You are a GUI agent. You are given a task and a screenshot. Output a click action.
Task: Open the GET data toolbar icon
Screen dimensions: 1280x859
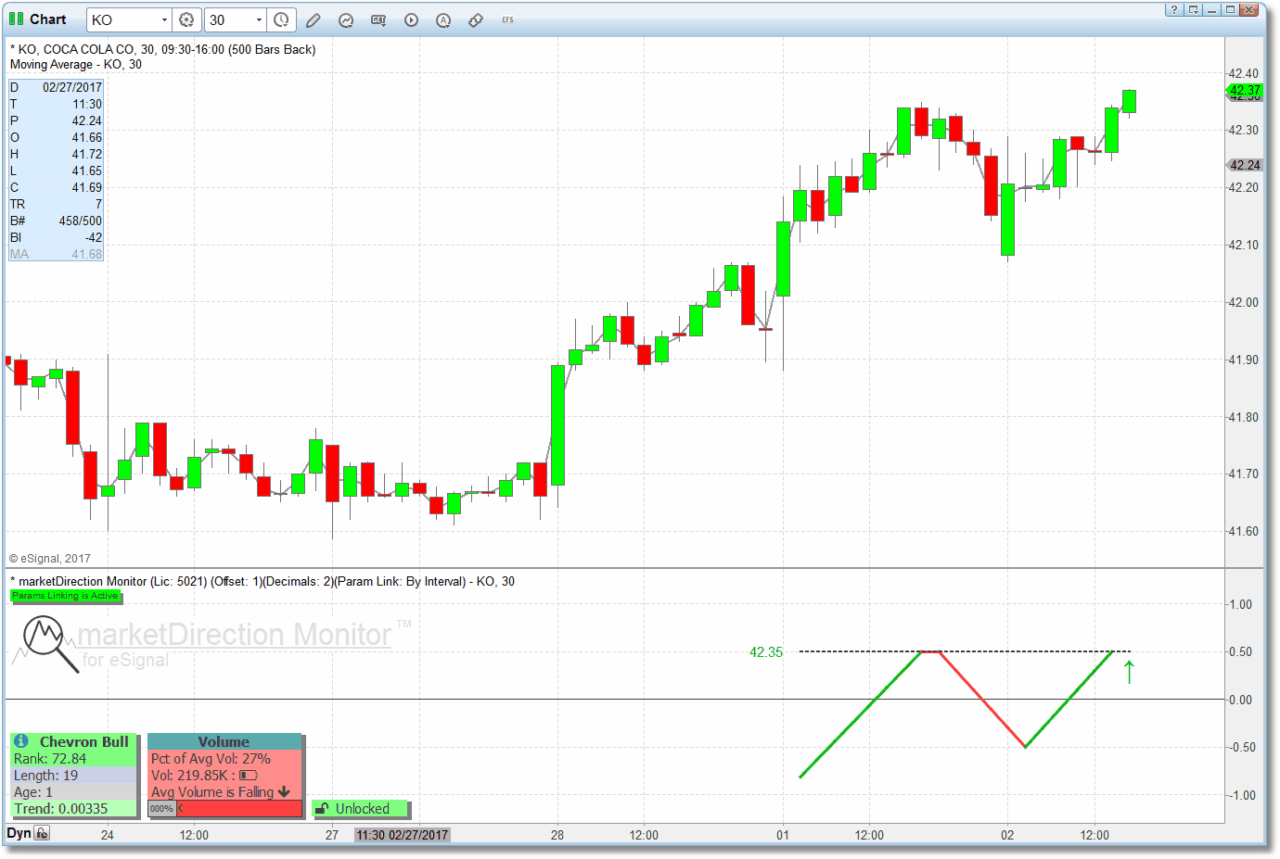pos(378,19)
